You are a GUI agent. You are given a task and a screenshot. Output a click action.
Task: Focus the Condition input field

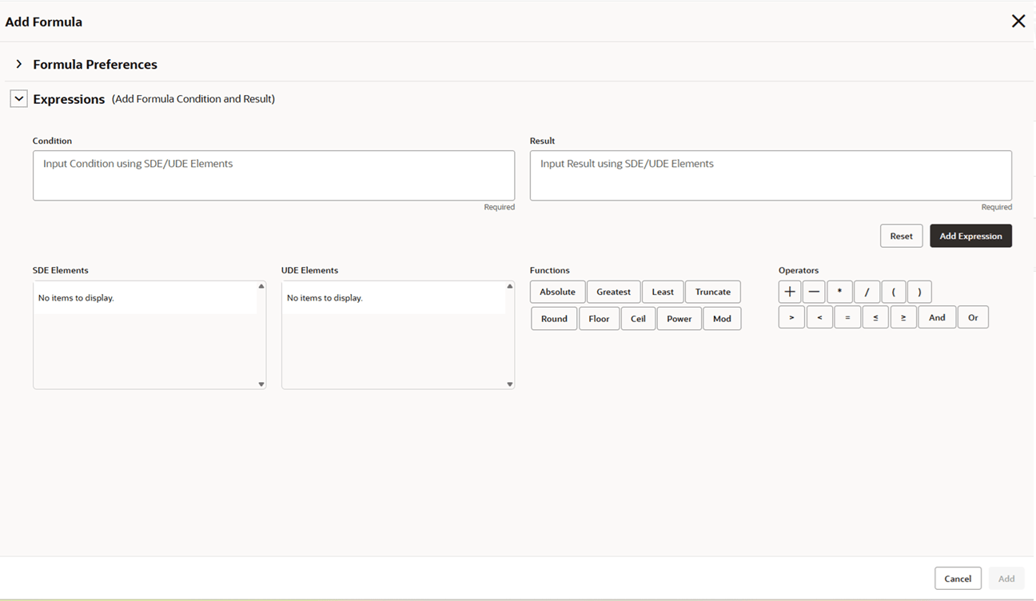[273, 176]
